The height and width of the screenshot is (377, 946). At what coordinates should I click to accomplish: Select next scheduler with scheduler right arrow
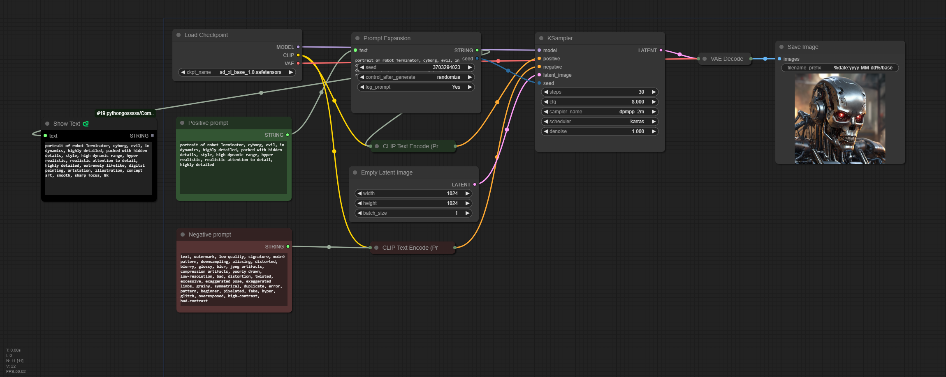654,122
